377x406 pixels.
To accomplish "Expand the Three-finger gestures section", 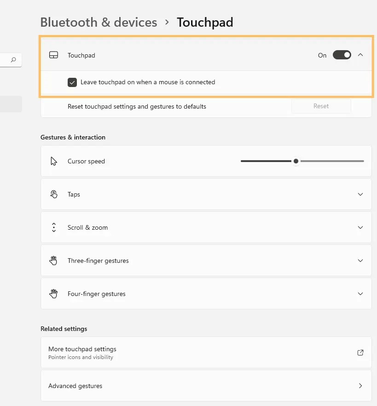I will (x=360, y=260).
